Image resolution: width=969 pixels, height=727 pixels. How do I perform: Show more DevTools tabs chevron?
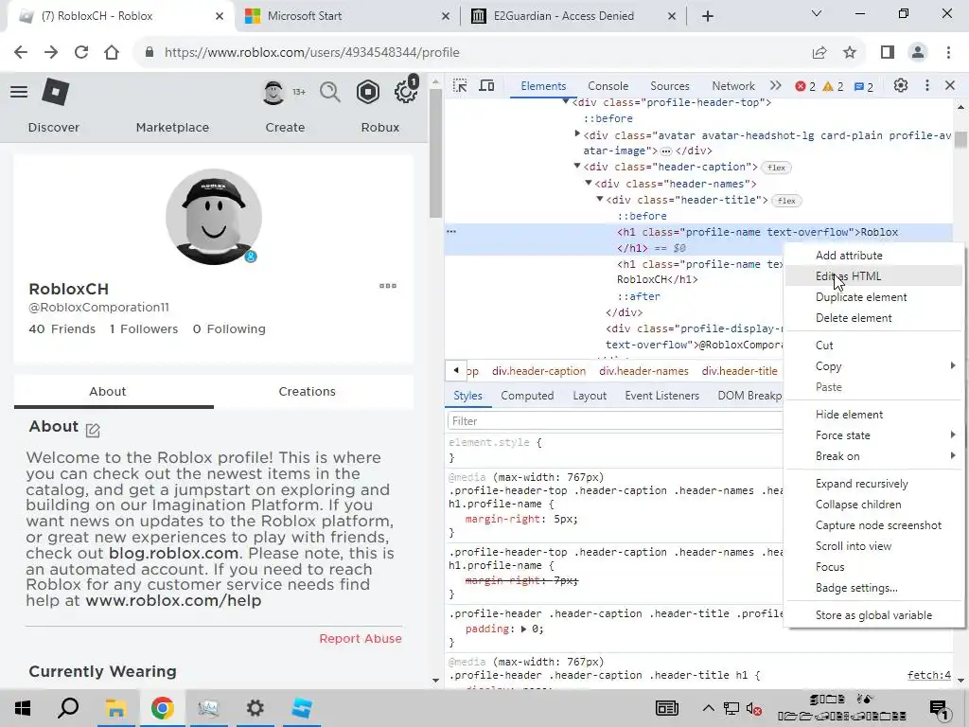click(776, 86)
